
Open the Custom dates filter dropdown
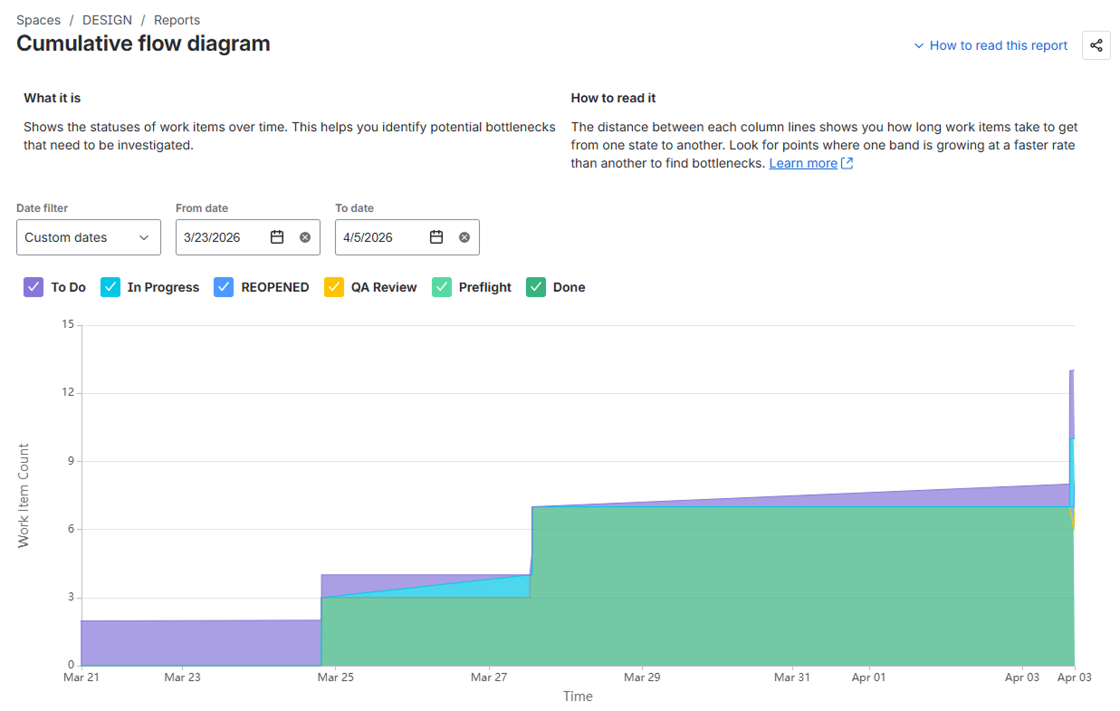pyautogui.click(x=89, y=237)
